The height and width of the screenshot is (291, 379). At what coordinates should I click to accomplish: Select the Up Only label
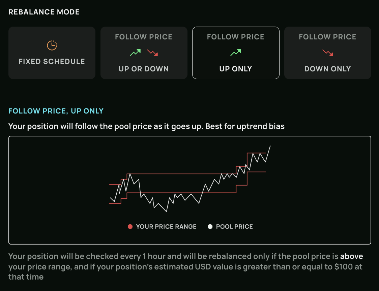(236, 69)
